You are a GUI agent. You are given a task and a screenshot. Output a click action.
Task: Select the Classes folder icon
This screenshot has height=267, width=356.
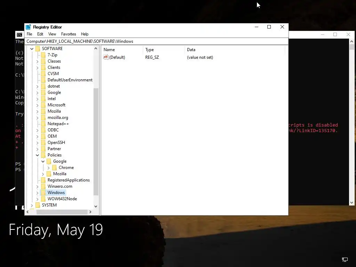43,61
